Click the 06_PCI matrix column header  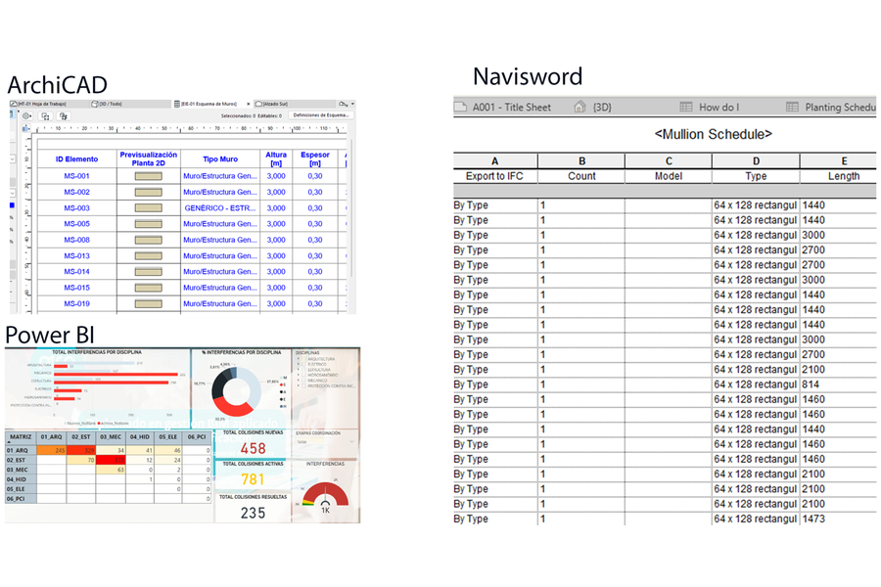pyautogui.click(x=197, y=437)
